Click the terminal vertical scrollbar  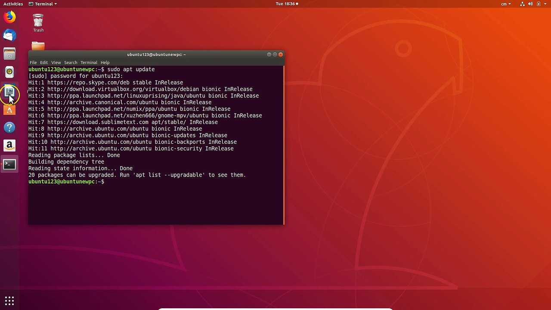pos(284,145)
